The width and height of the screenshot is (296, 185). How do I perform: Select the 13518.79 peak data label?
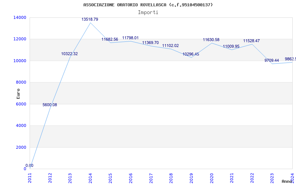pos(90,20)
